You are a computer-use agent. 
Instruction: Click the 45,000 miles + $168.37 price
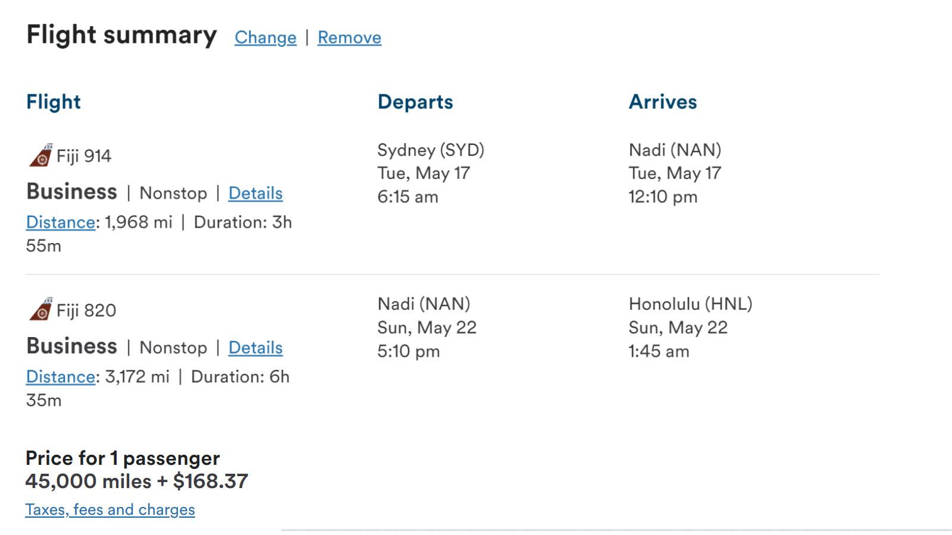pos(137,481)
